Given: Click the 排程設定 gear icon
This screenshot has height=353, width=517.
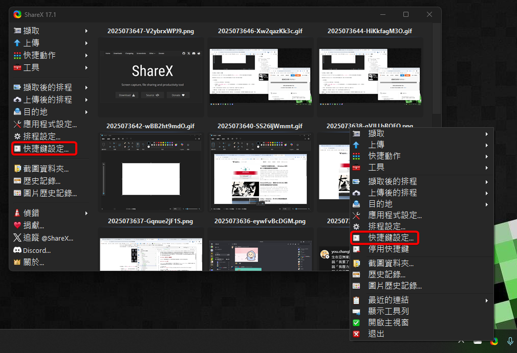Looking at the screenshot, I should click(16, 136).
